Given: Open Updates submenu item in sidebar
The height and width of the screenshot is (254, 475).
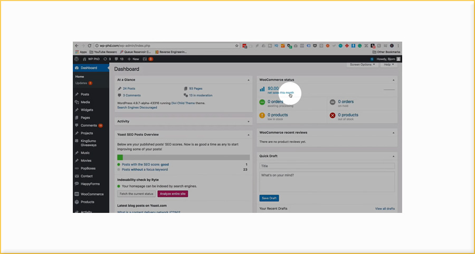Looking at the screenshot, I should 83,83.
